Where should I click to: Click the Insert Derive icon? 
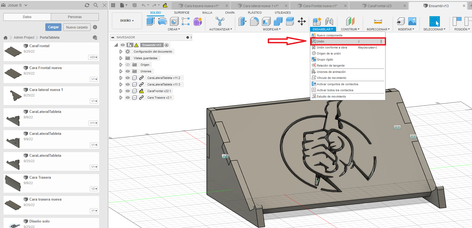(401, 21)
